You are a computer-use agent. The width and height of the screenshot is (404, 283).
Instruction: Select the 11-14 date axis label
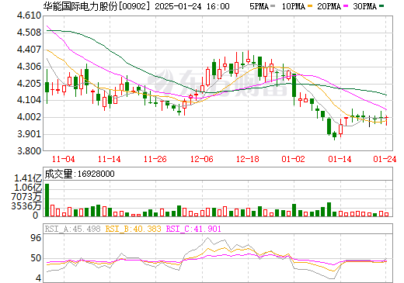(110, 159)
